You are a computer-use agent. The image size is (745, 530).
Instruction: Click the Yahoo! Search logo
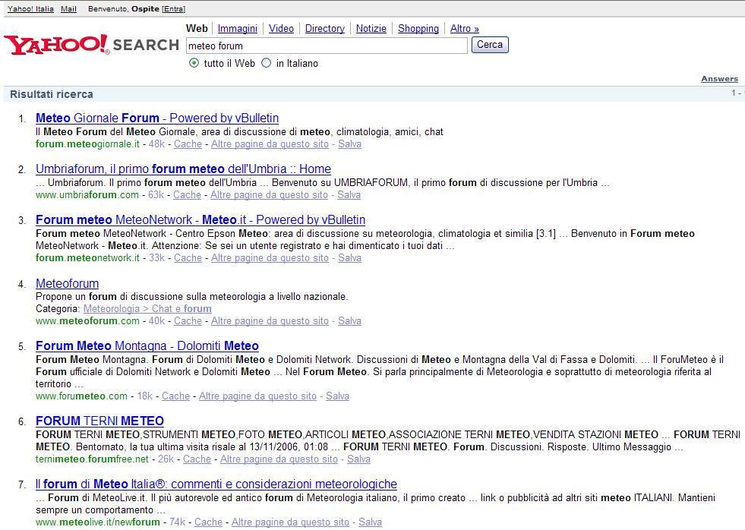pos(91,45)
